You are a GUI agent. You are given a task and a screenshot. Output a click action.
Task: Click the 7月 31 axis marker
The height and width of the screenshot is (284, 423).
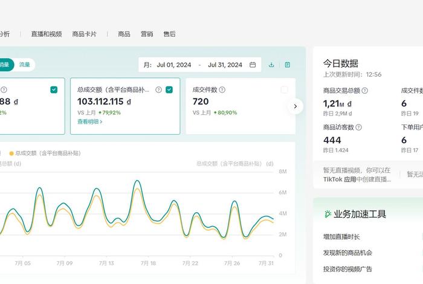point(266,263)
